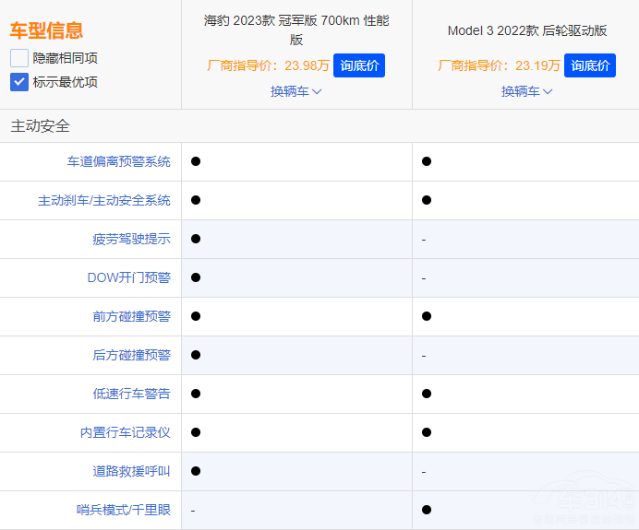
Task: Select the 疲劳驾驶提示 row label
Action: 131,239
